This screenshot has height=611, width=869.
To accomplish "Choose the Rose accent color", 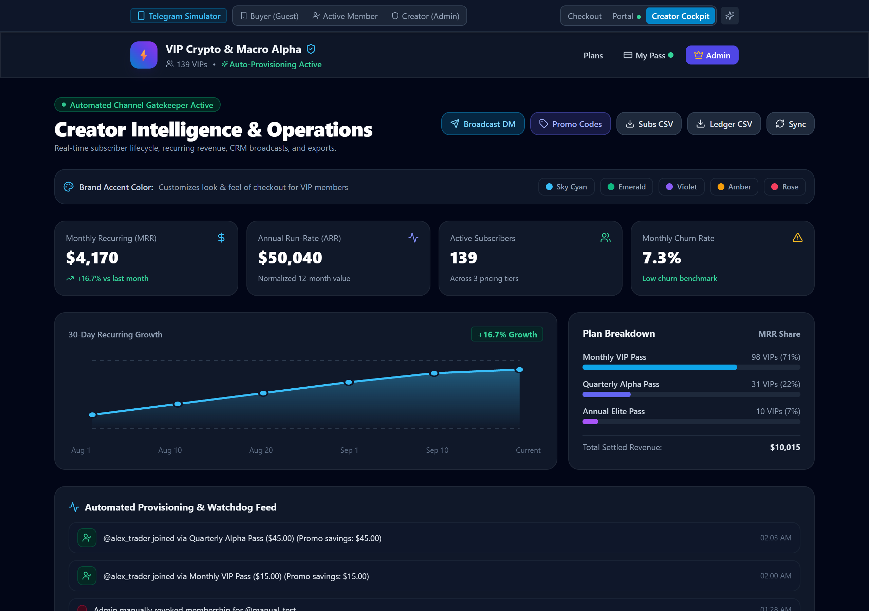I will coord(784,187).
